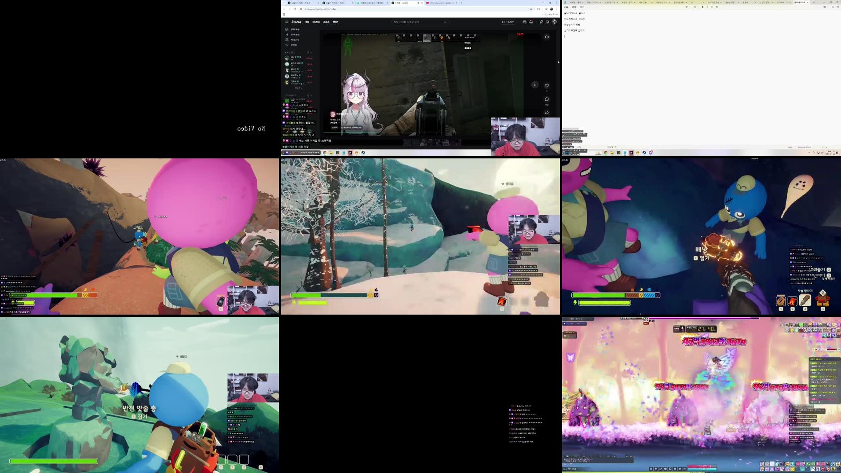841x473 pixels.
Task: Open the Edit menu in Notepad
Action: point(574,7)
